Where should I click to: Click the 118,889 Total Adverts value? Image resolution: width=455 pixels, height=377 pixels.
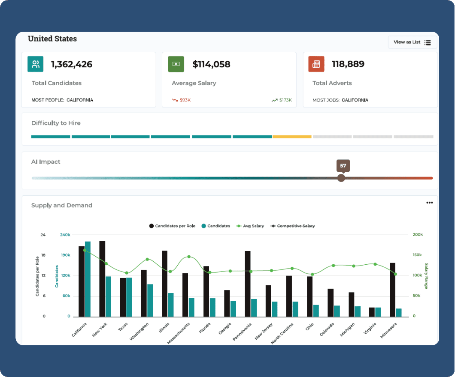348,64
